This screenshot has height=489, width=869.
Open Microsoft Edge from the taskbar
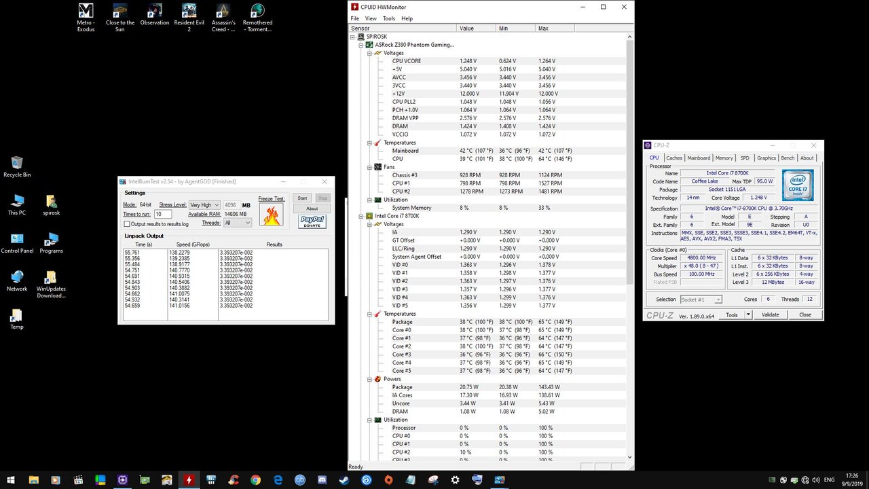(x=278, y=479)
